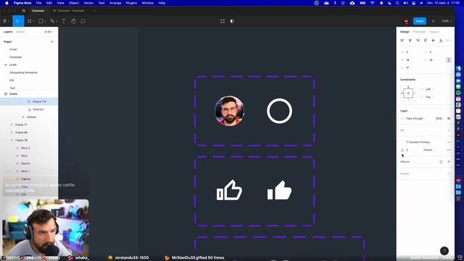Screen dimensions: 464x261
Task: Open the shape tools dropdown arrow
Action: click(45, 21)
